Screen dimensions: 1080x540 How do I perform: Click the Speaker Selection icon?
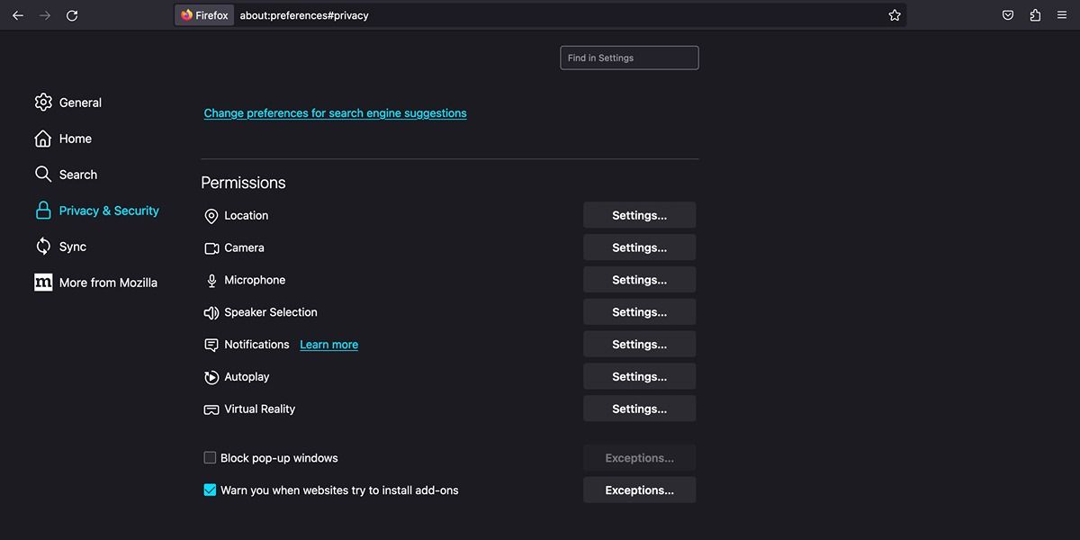[x=211, y=312]
